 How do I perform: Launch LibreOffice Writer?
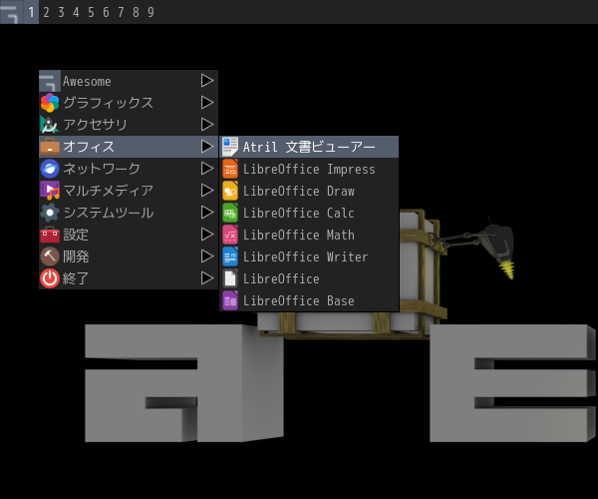(x=309, y=256)
